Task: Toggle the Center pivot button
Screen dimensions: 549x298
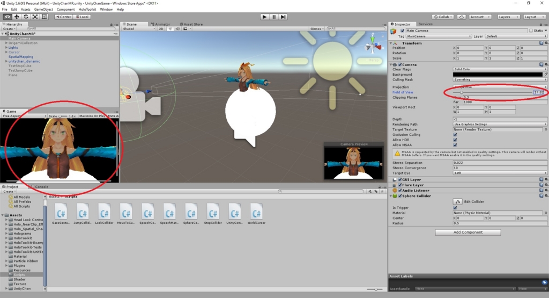Action: point(63,17)
